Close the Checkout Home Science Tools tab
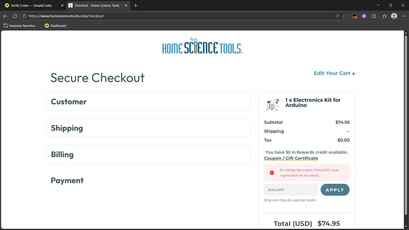Screen dimensions: 409x230 (x=126, y=5)
